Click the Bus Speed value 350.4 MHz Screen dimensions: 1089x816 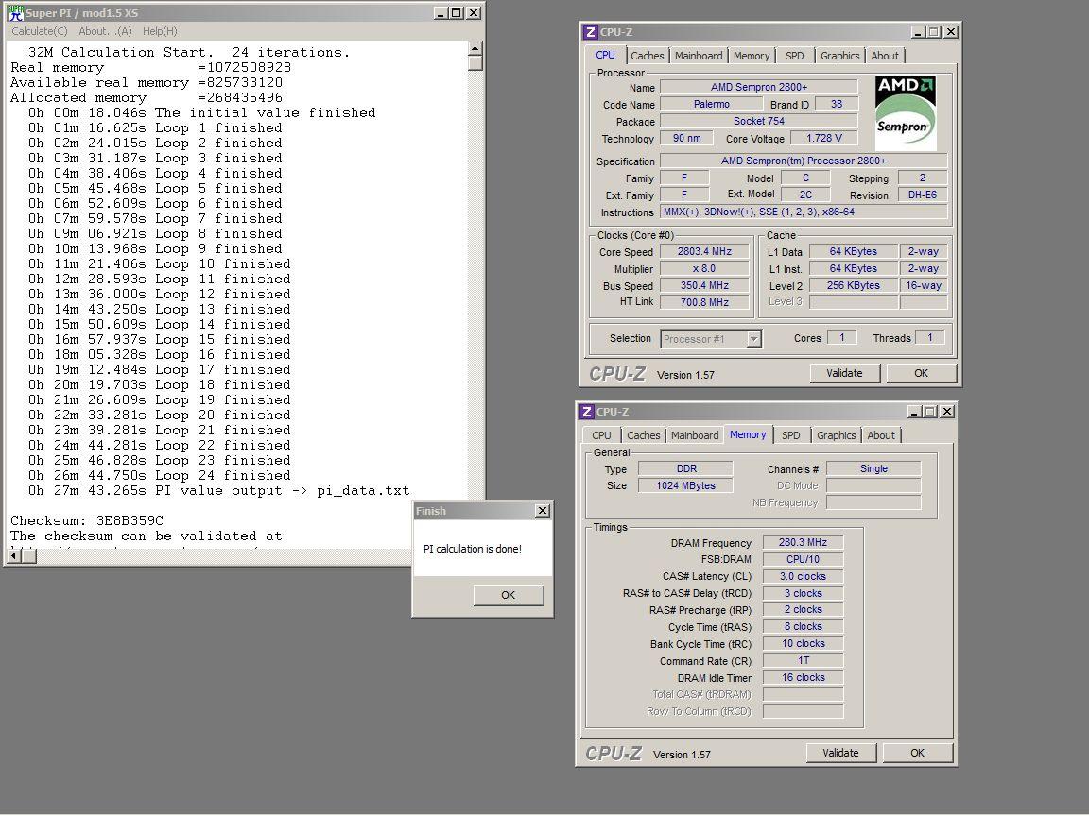pos(704,285)
